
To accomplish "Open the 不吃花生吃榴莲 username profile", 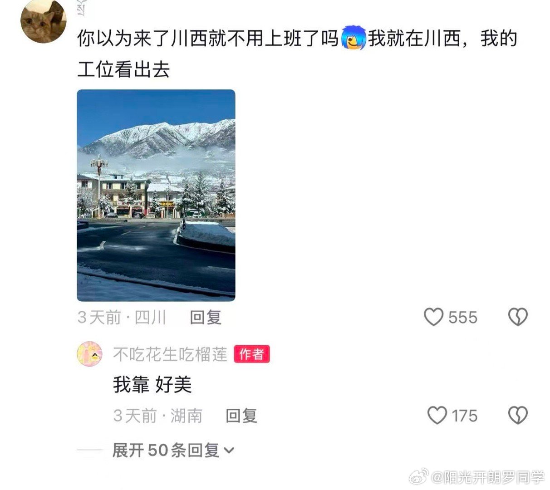I will coord(170,354).
